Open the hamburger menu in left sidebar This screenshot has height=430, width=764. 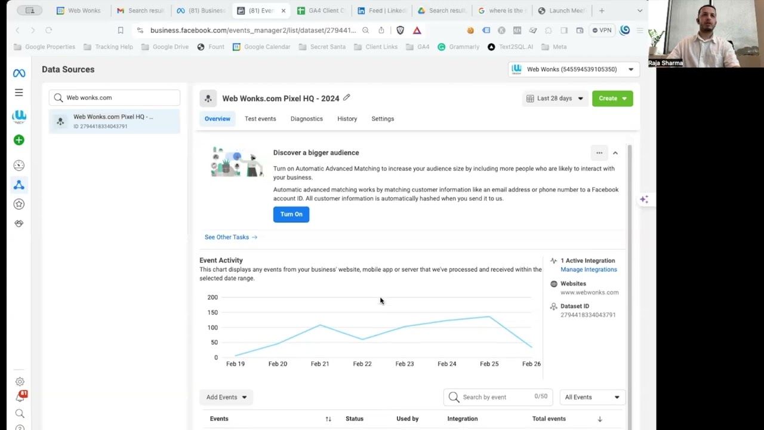pyautogui.click(x=19, y=93)
